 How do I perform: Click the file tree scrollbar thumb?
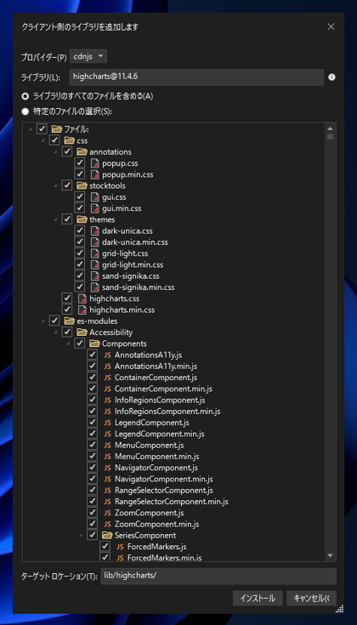330,137
